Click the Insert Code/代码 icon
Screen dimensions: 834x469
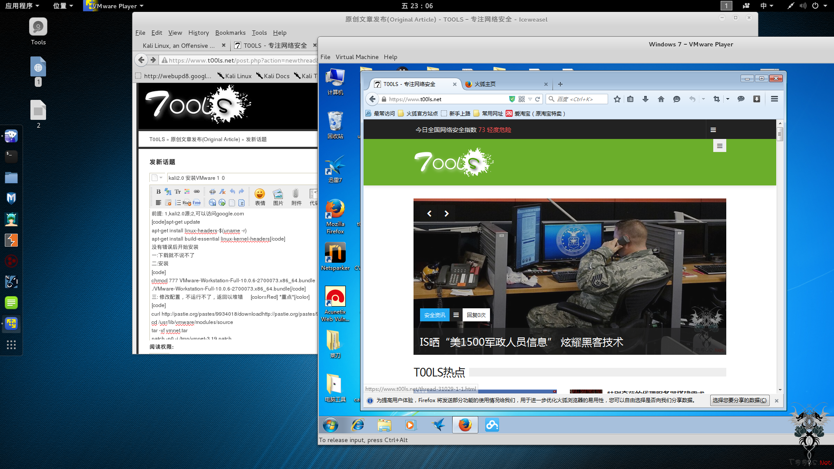313,194
